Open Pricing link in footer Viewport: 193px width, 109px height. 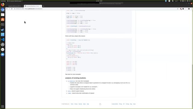pyautogui.click(x=120, y=104)
